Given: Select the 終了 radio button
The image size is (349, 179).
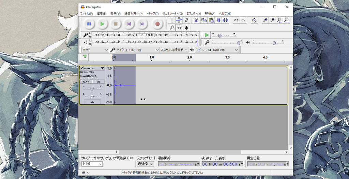Looking at the screenshot, I should (203, 158).
